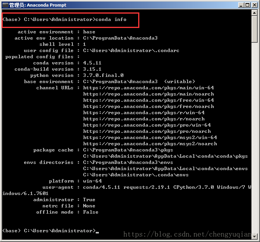Click the scrollbar down arrow

(x=255, y=237)
